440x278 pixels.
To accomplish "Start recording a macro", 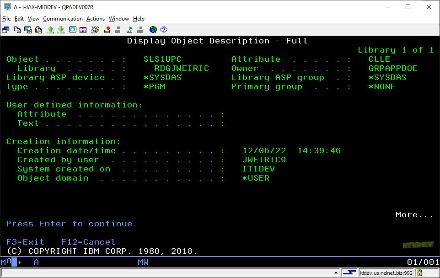I will [106, 29].
